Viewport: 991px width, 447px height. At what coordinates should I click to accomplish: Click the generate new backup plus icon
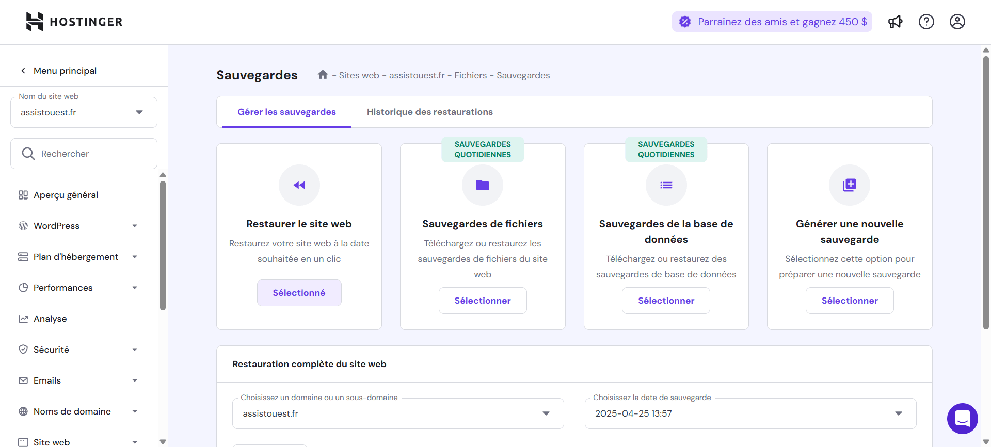[849, 185]
